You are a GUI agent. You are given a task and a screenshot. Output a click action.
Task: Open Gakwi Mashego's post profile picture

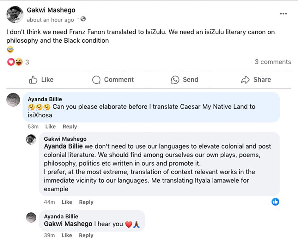tap(15, 14)
